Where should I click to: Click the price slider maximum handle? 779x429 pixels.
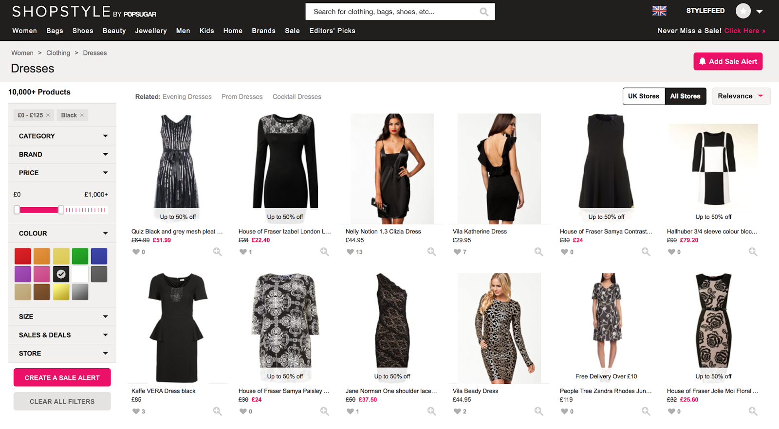pos(61,210)
